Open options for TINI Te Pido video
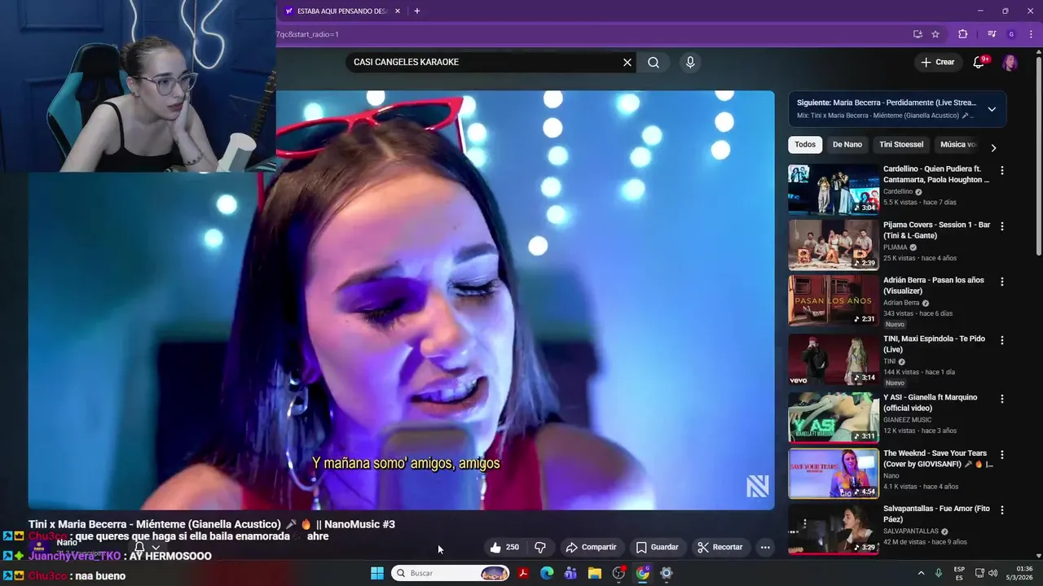This screenshot has width=1043, height=586. pos(1002,340)
